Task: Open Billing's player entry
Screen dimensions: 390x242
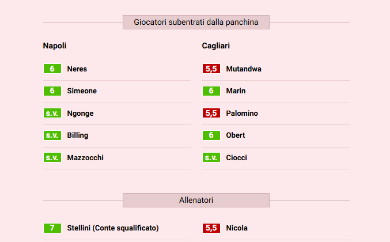Action: (78, 135)
